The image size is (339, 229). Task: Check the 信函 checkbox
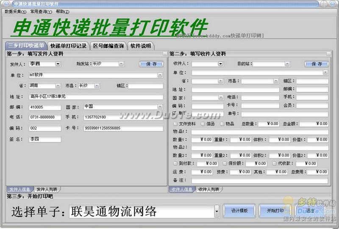203,124
